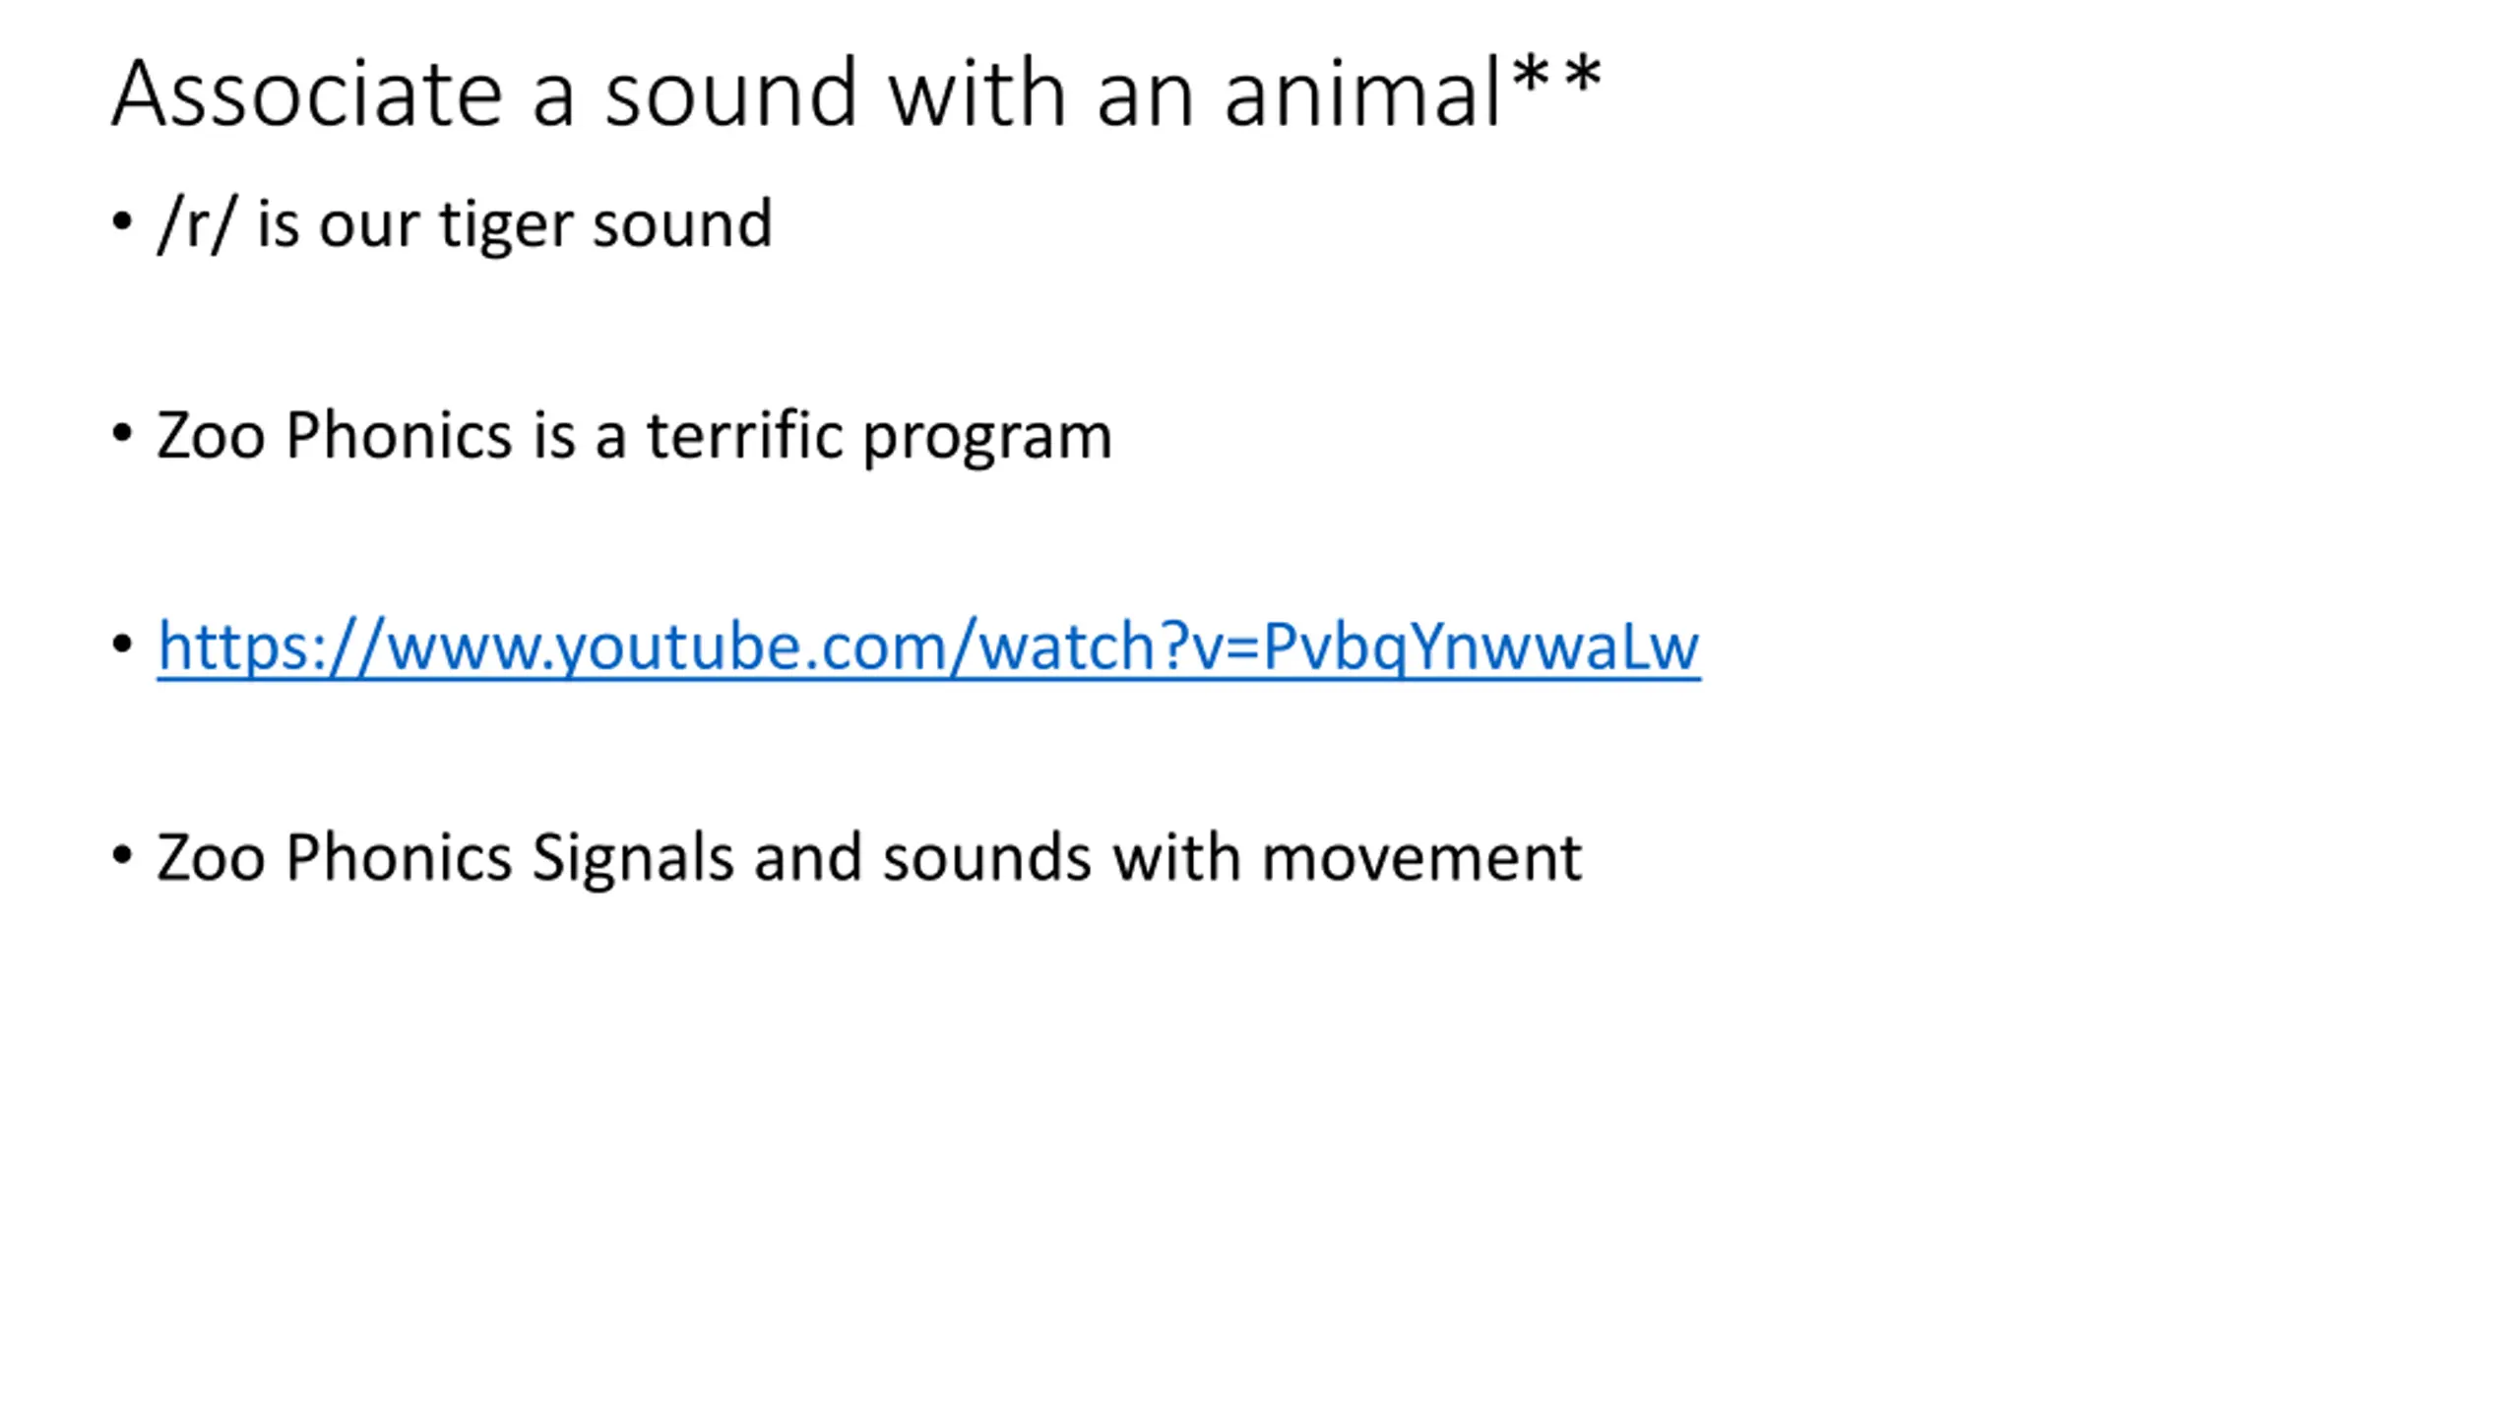This screenshot has height=1417, width=2520.
Task: Click 'Zoo Phonics Signals and sounds with movement'
Action: coord(868,857)
